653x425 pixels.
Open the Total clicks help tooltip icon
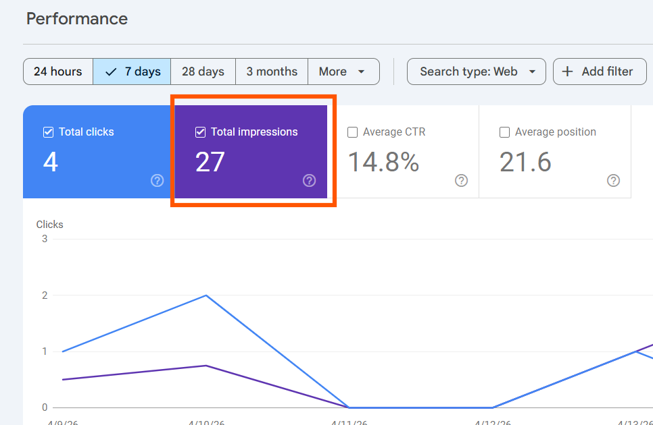(x=157, y=180)
